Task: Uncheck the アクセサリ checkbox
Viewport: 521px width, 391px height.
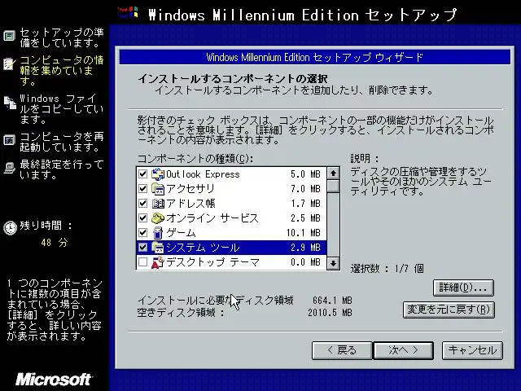Action: click(143, 188)
